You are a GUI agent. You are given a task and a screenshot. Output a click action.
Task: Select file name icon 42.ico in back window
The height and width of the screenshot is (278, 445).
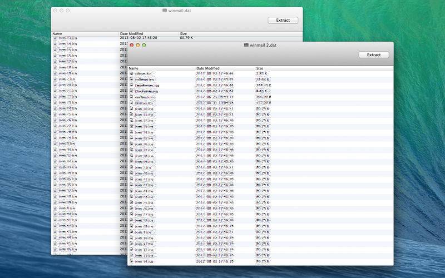pyautogui.click(x=67, y=226)
